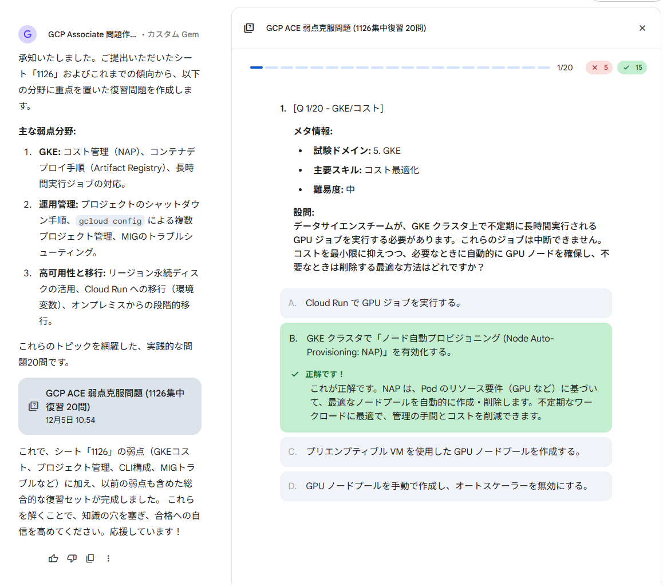Click the green checkmark beside 正解です！
The width and height of the screenshot is (667, 587).
[295, 374]
